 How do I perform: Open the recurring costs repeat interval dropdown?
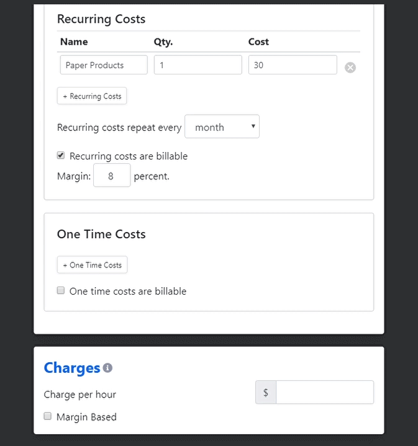[x=222, y=127]
